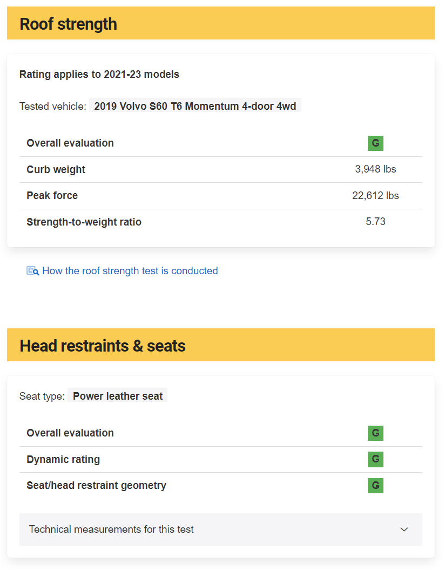
Task: Click the Curb weight row label
Action: tap(56, 169)
